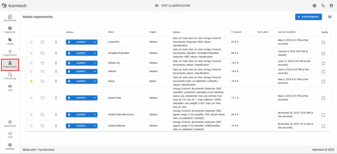This screenshot has width=337, height=154.
Task: Open the Labels section in sidebar
Action: click(10, 41)
